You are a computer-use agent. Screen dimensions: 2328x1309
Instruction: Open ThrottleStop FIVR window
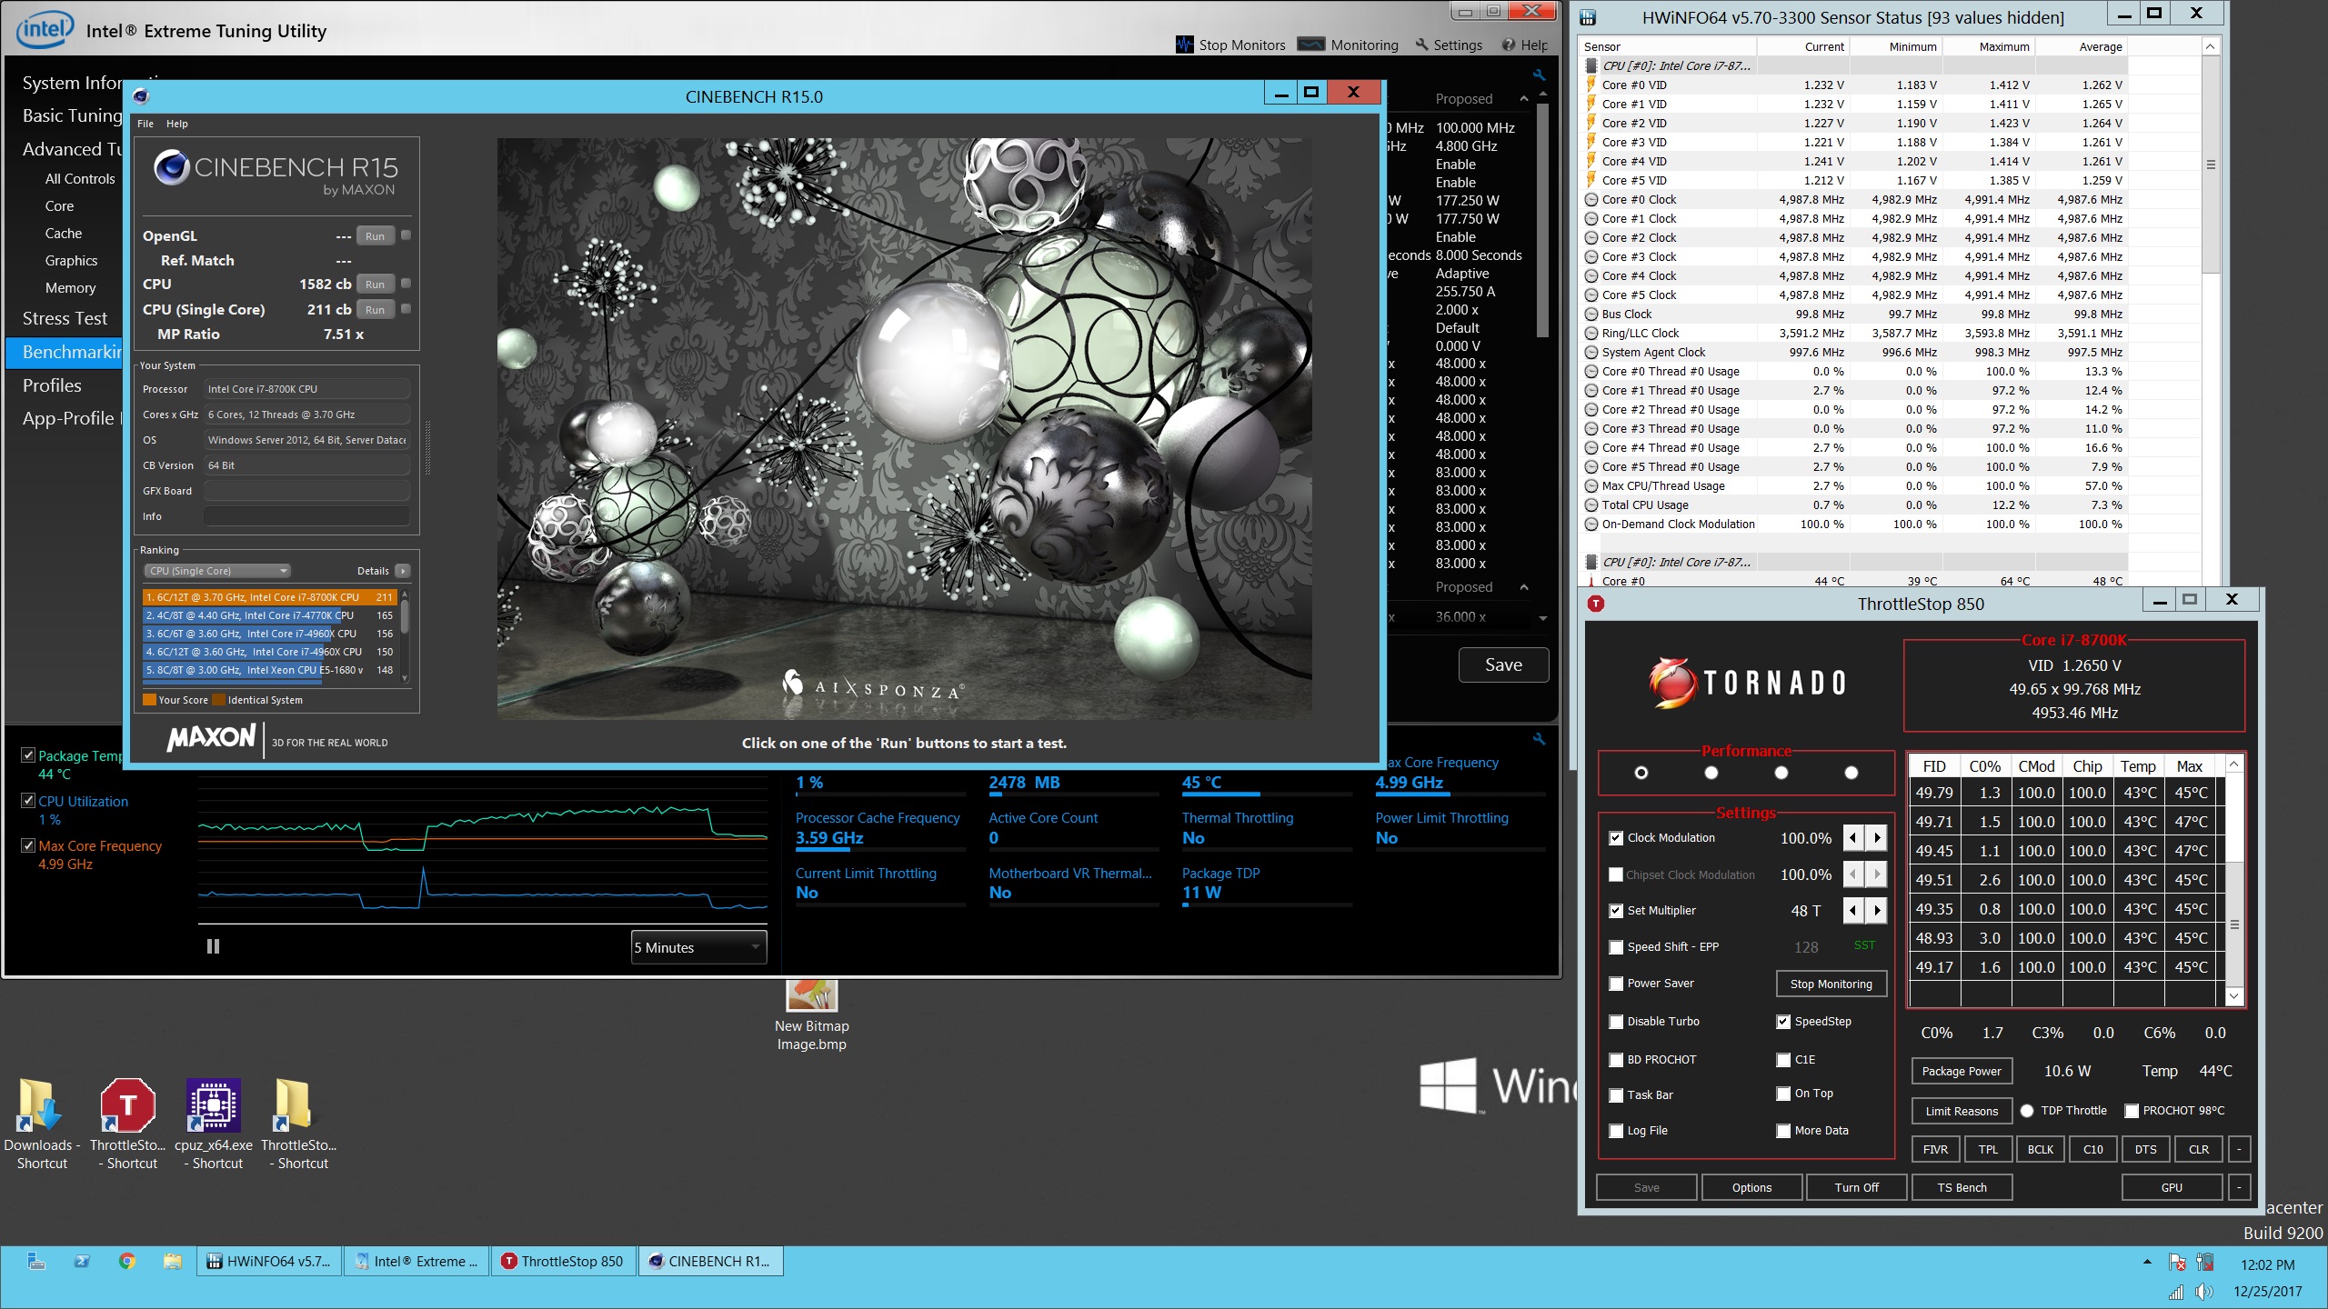coord(1935,1149)
